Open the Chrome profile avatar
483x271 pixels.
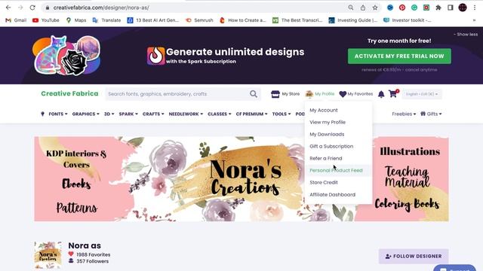463,8
